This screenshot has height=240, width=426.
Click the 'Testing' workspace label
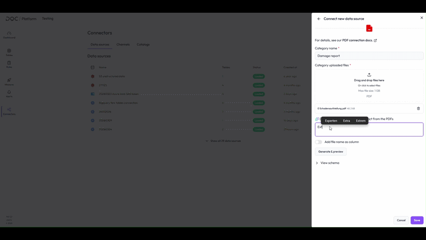click(47, 19)
